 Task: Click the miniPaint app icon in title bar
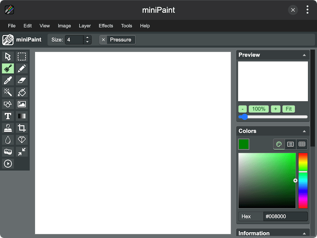[9, 10]
